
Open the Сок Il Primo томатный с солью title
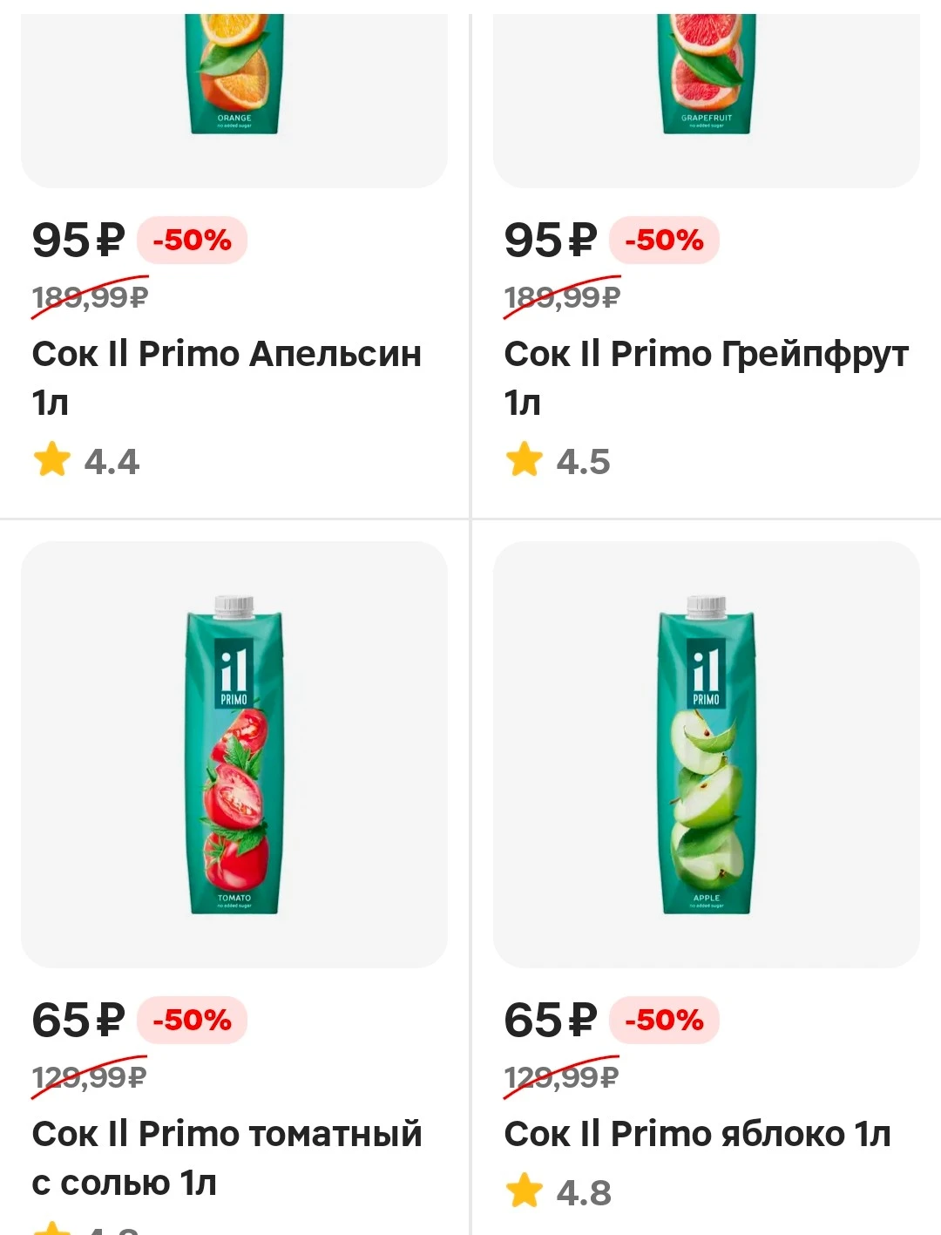(227, 1157)
